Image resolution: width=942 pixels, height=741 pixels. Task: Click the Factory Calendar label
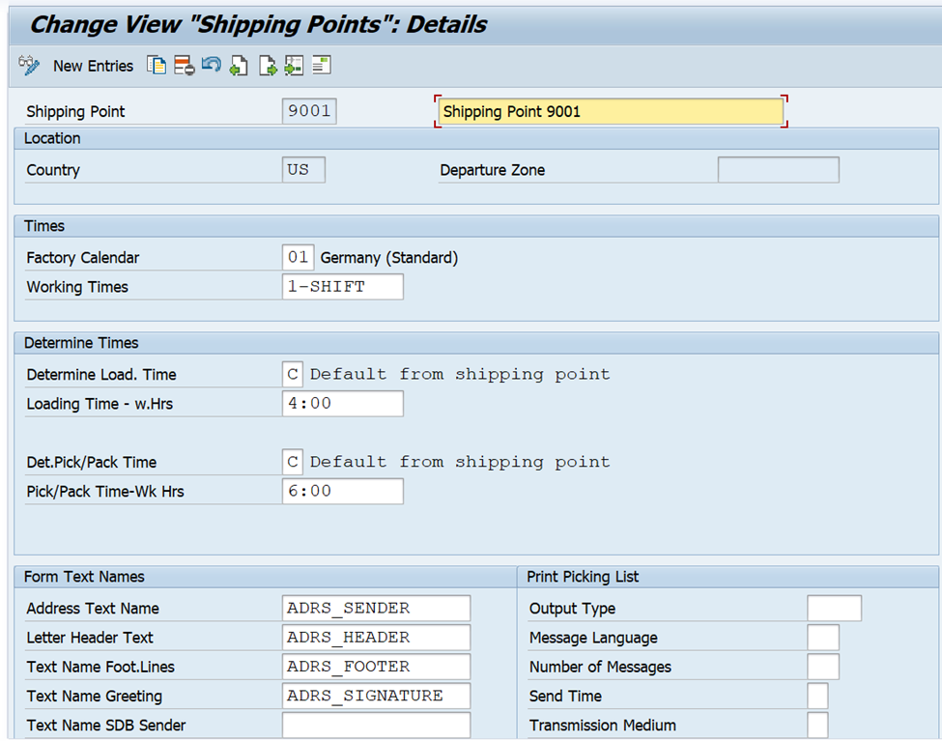click(x=83, y=258)
